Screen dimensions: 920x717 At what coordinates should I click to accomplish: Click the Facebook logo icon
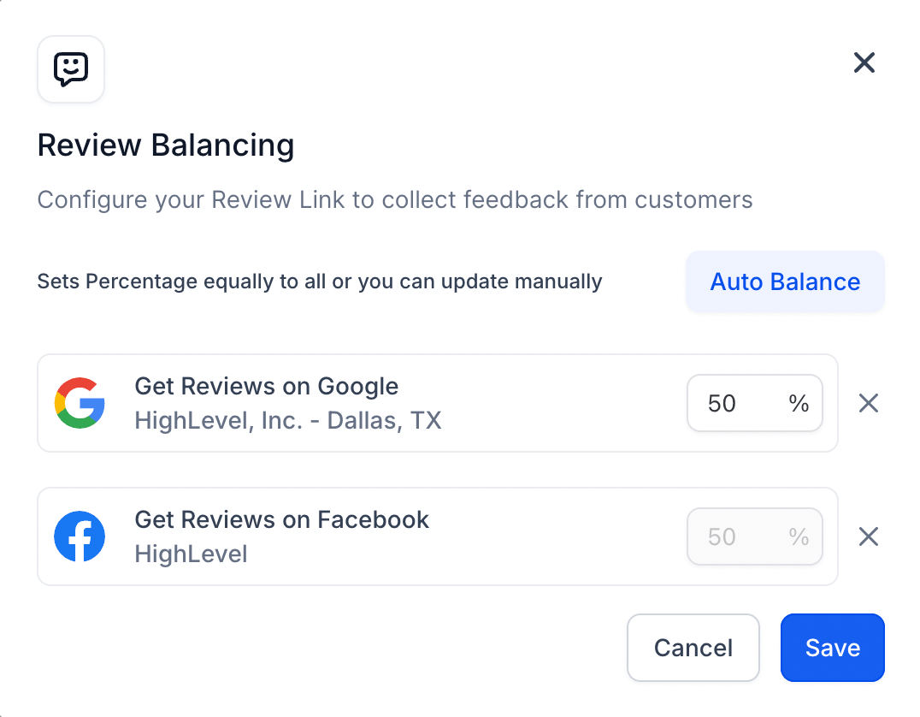click(x=80, y=536)
